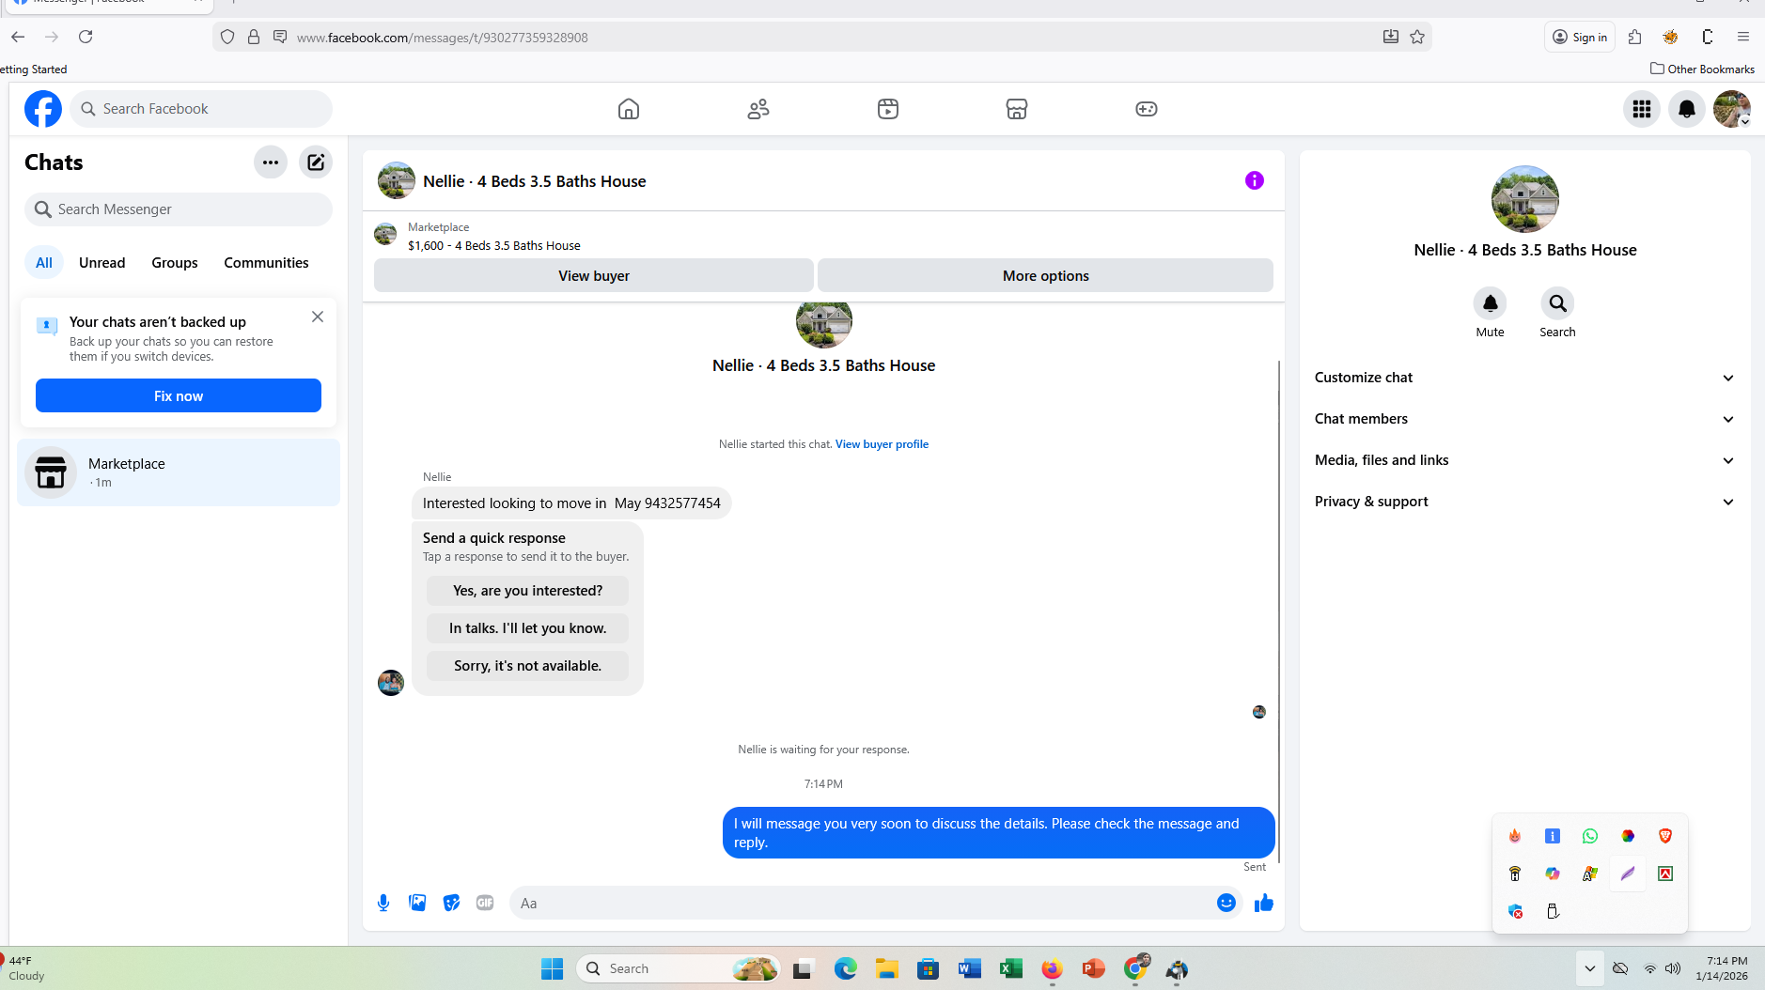Expand the Customize chat section
The height and width of the screenshot is (990, 1765).
(1525, 378)
